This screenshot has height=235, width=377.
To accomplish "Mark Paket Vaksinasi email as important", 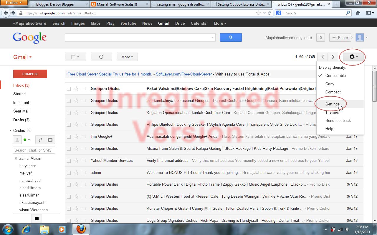I will 84,89.
